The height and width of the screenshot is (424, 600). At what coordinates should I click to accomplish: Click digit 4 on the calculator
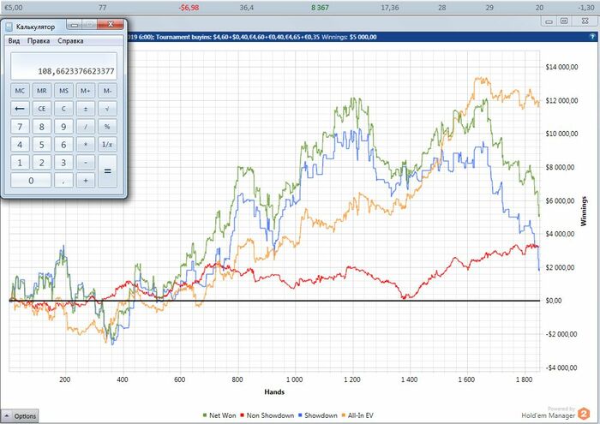20,145
